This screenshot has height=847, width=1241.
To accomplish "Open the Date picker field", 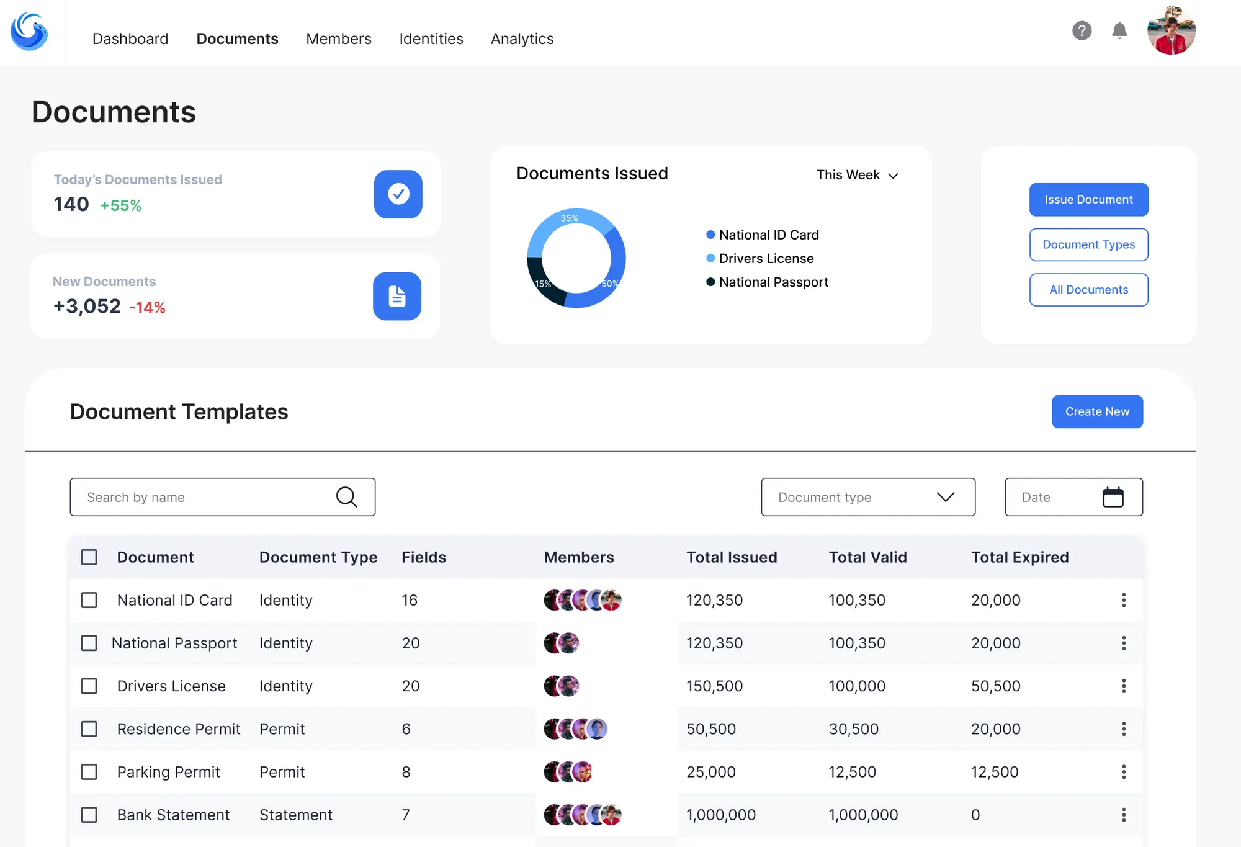I will click(1055, 497).
